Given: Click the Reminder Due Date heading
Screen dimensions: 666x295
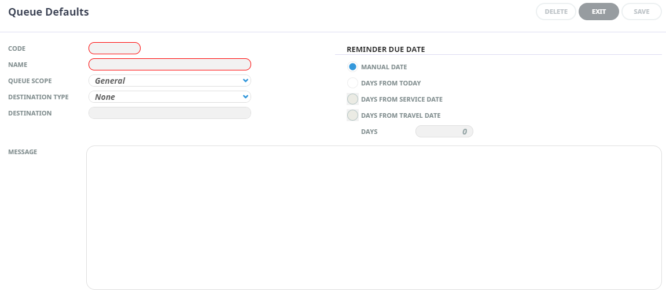Looking at the screenshot, I should click(386, 50).
